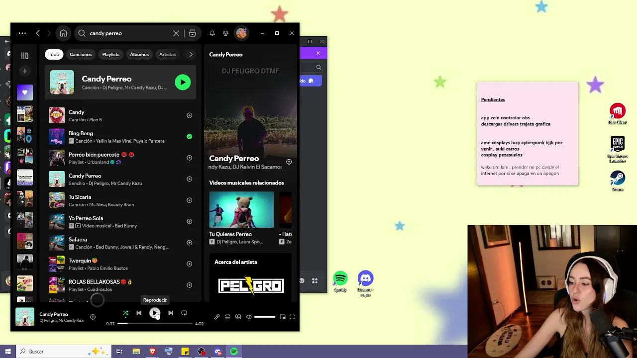Add Tu Sicaria to Liked Songs
The height and width of the screenshot is (358, 637).
point(189,200)
